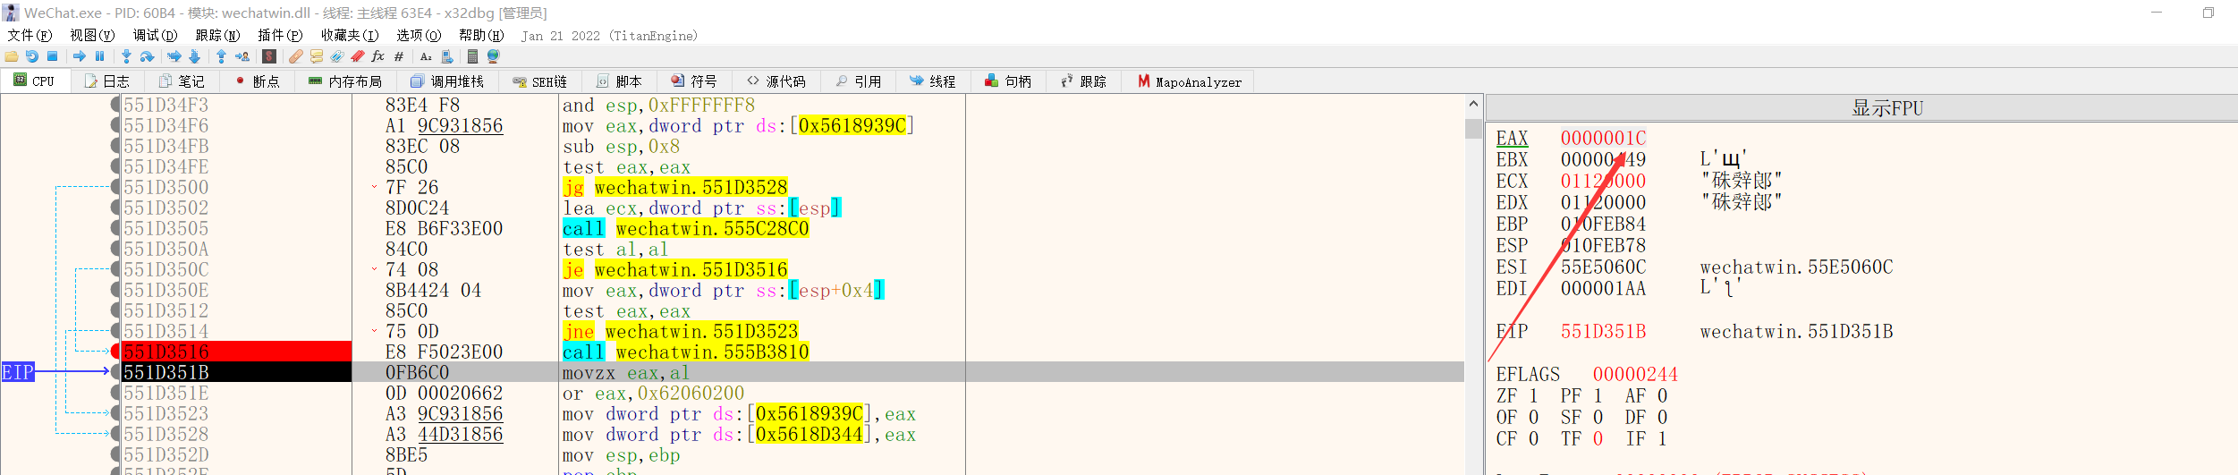The height and width of the screenshot is (475, 2238).
Task: Switch to the 断点 breakpoints tab
Action: coord(258,81)
